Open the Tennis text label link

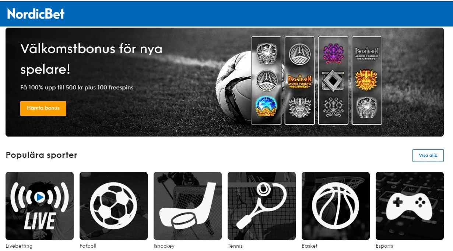tap(235, 246)
